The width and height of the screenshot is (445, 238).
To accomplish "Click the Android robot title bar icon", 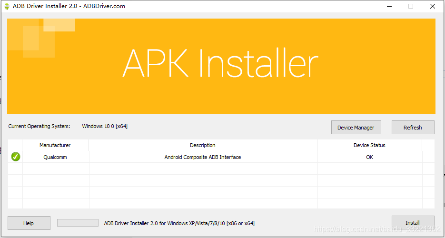I will click(7, 6).
